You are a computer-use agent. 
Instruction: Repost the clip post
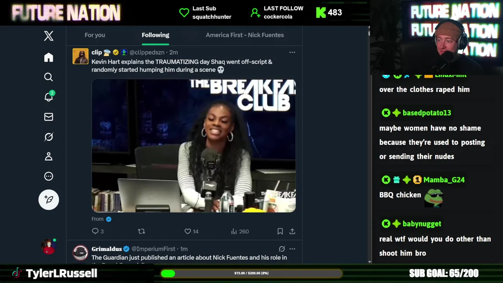tap(141, 232)
